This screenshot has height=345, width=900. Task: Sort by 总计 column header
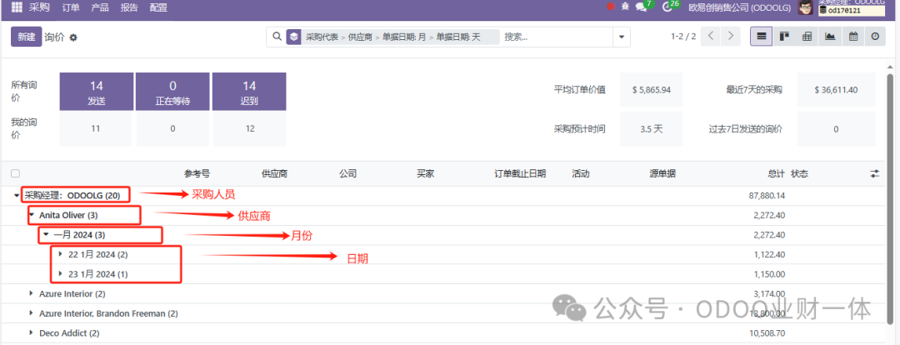[x=776, y=173]
